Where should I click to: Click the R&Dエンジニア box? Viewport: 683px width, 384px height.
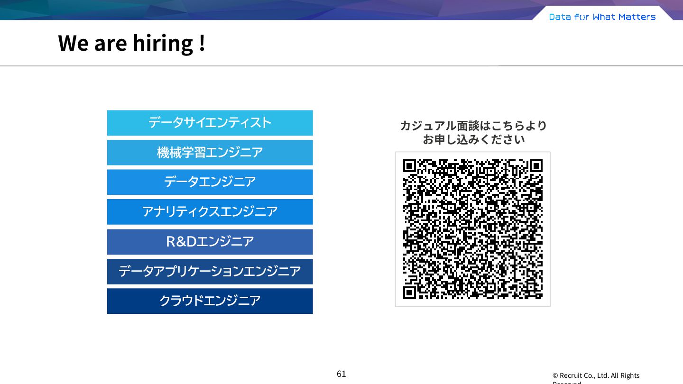click(210, 242)
